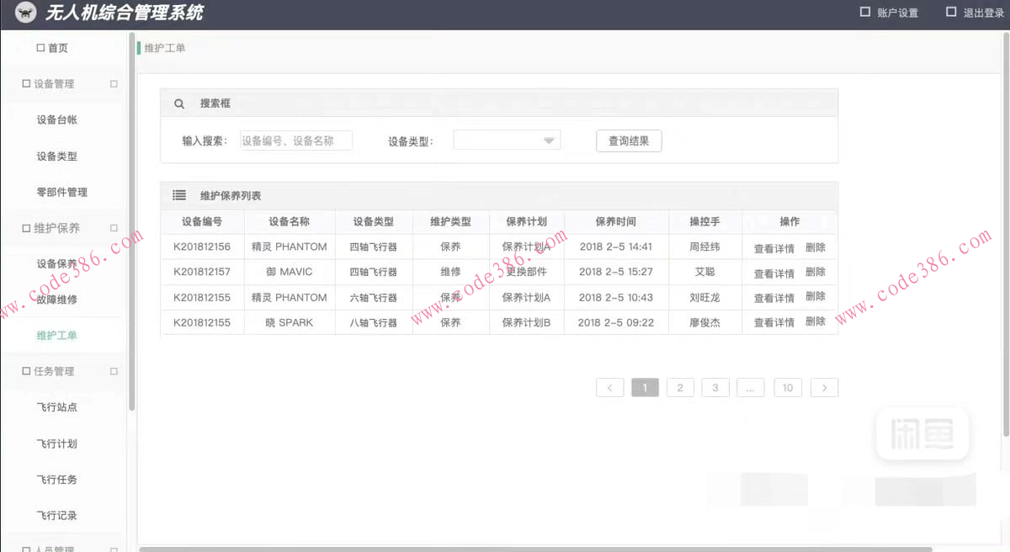Image resolution: width=1010 pixels, height=552 pixels.
Task: Collapse the 设备管理 menu section
Action: point(114,84)
